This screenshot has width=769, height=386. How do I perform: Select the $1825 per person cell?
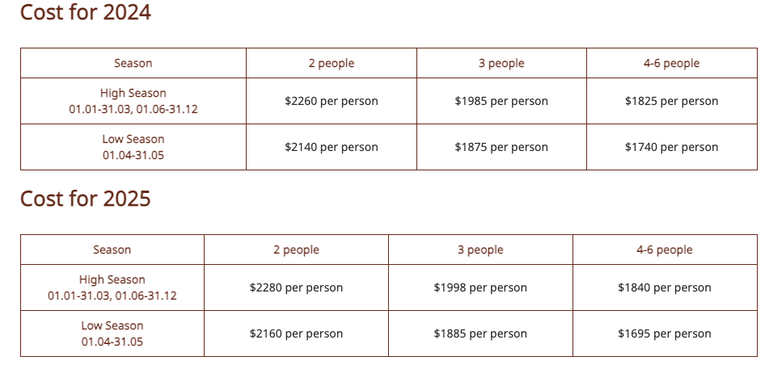coord(671,101)
